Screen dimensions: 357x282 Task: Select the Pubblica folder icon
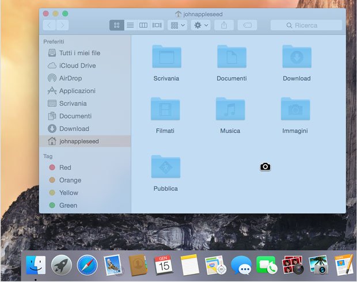166,166
